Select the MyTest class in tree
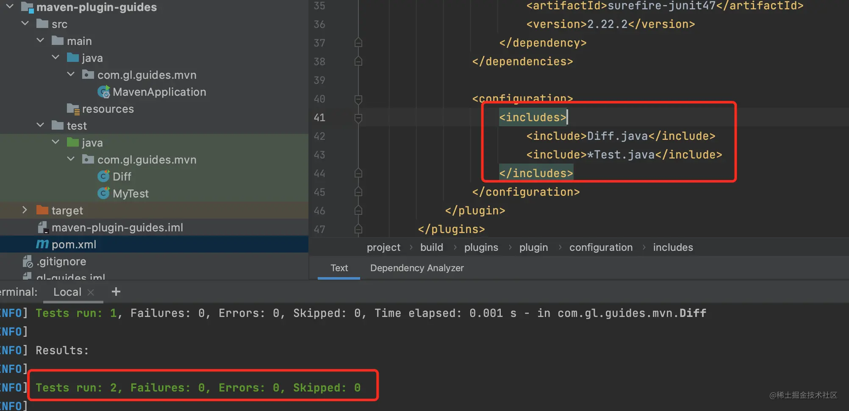Image resolution: width=849 pixels, height=411 pixels. [130, 194]
